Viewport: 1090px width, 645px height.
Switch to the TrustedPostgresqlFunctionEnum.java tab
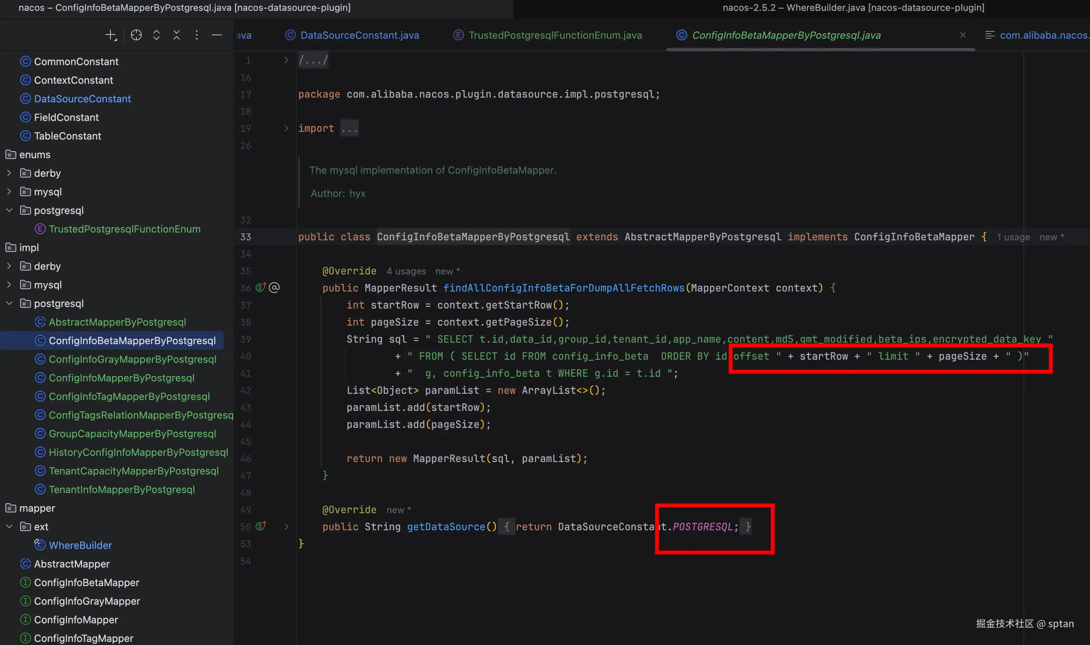[x=555, y=35]
